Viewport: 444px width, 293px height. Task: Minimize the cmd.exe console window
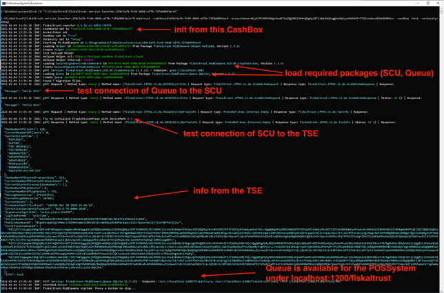tap(418, 3)
